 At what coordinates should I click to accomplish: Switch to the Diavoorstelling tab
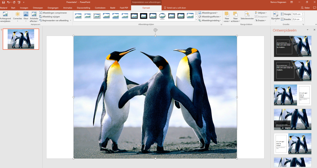tap(83, 8)
